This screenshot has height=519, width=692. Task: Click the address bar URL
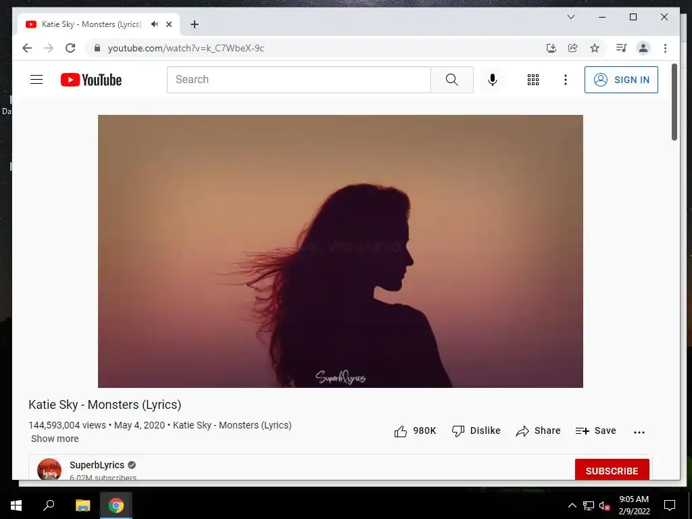(186, 48)
